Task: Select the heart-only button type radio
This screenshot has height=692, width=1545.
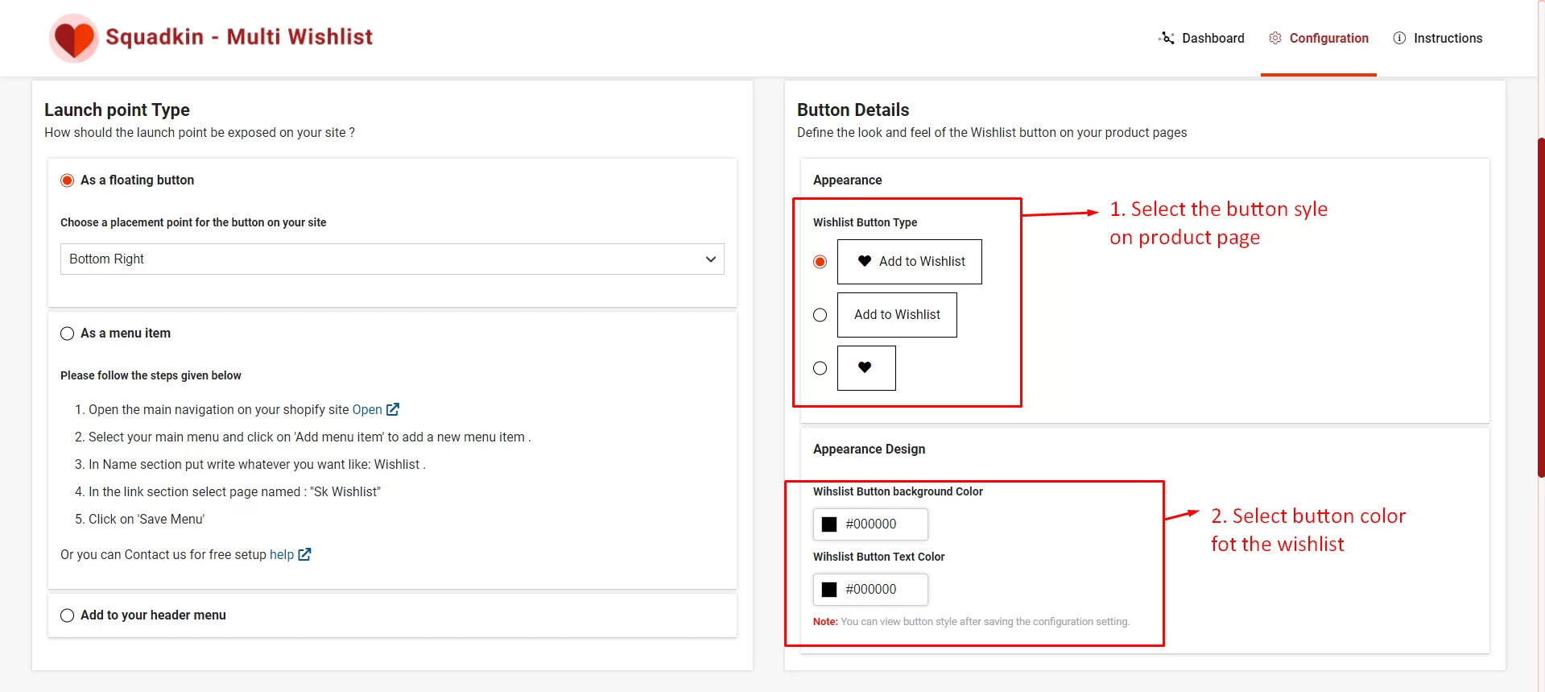Action: (x=820, y=368)
